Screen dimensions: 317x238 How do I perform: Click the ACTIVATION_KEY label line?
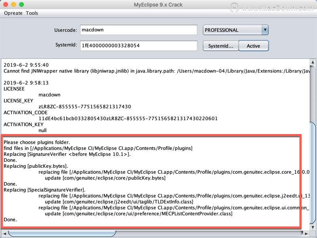pos(23,125)
